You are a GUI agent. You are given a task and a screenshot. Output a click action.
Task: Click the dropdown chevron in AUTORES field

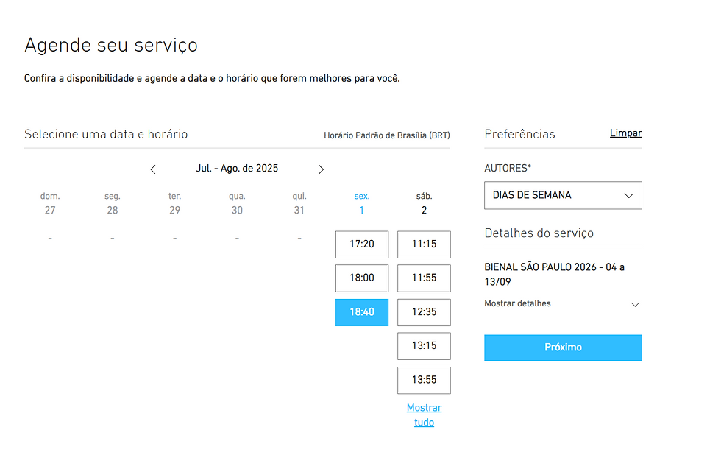tap(628, 196)
